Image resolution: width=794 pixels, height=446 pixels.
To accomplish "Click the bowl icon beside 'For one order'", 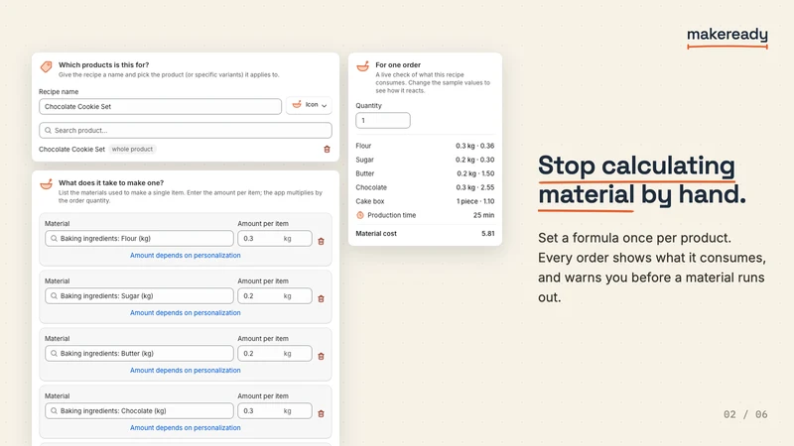I will click(362, 66).
